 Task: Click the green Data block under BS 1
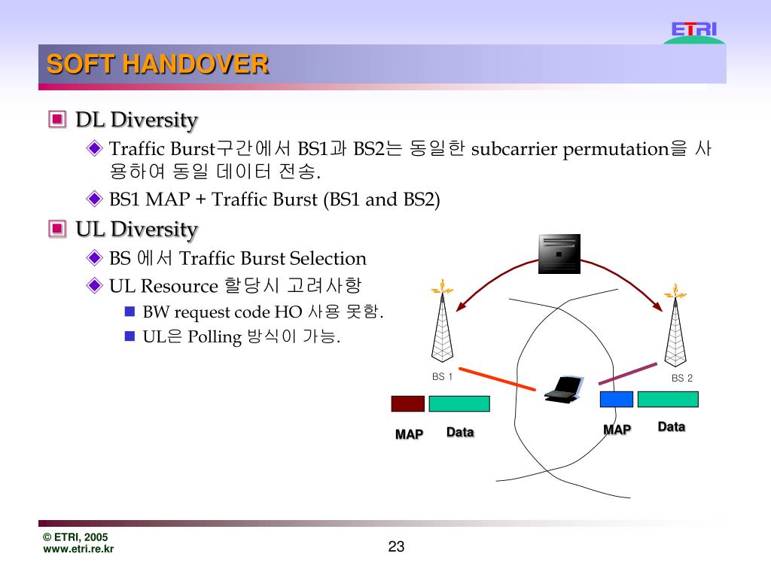[x=459, y=403]
